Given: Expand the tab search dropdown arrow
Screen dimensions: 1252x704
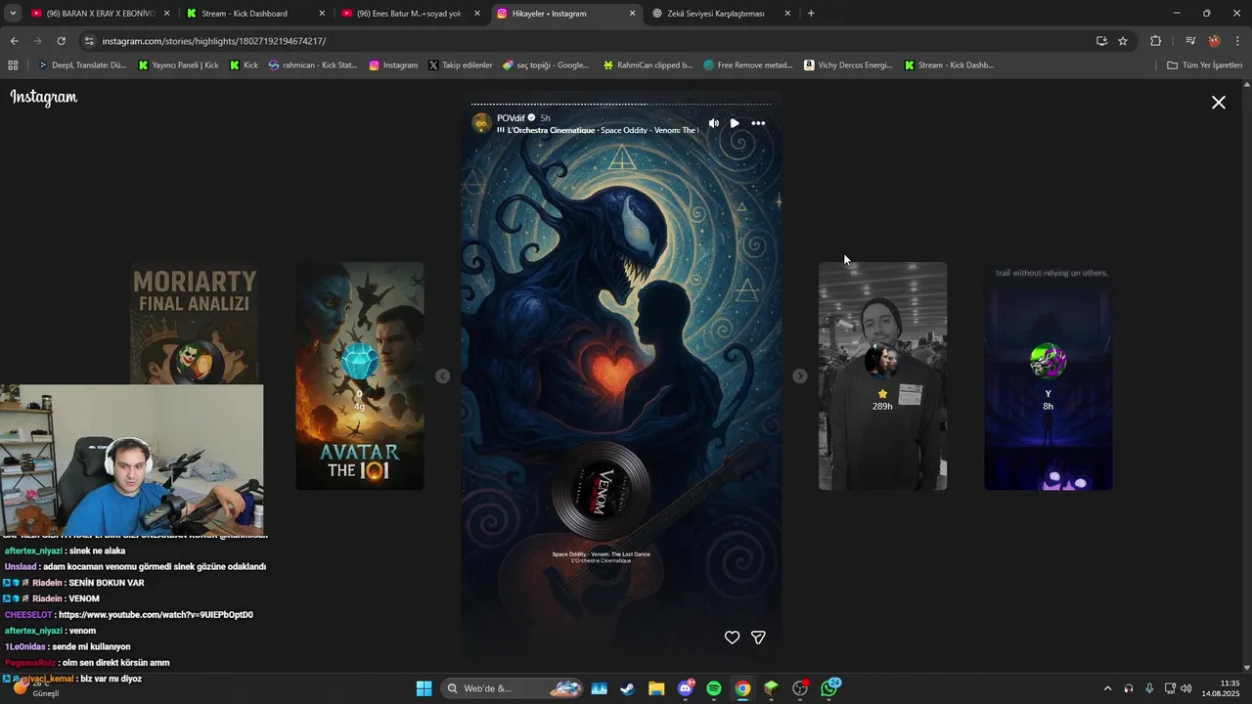Looking at the screenshot, I should pos(13,14).
